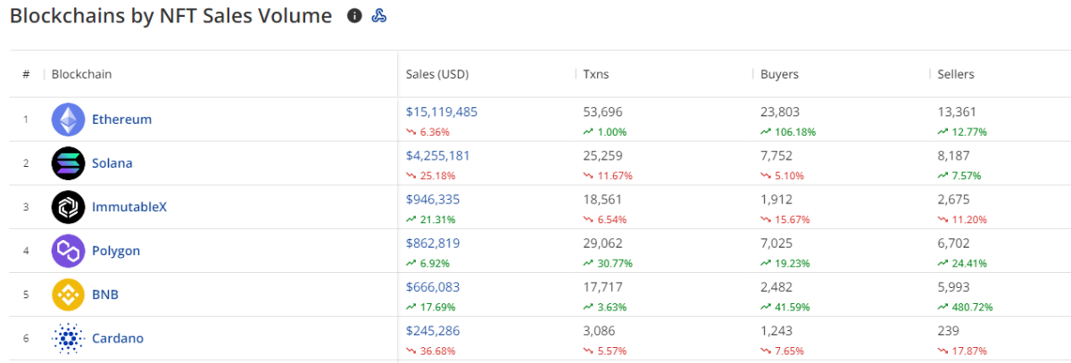Select Ethereum buyers count 23,803
This screenshot has height=363, width=1071.
[780, 112]
